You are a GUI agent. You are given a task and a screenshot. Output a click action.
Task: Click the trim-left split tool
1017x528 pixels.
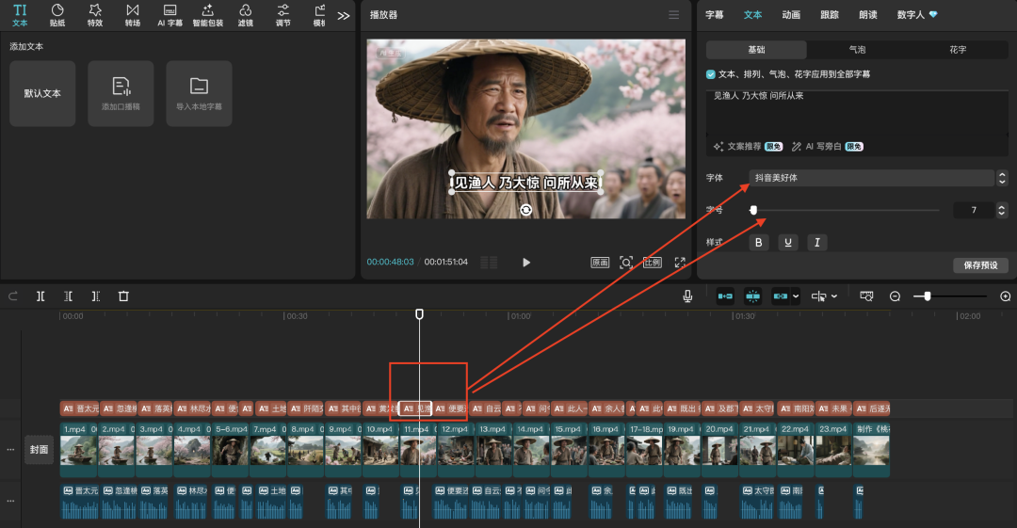(x=68, y=296)
